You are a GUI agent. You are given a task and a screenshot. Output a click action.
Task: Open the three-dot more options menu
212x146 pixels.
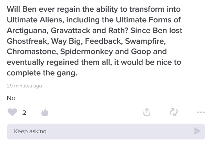201,112
